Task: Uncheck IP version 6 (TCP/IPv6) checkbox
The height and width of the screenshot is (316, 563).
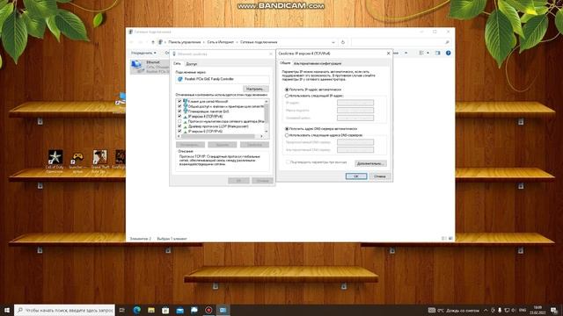Action: 179,132
